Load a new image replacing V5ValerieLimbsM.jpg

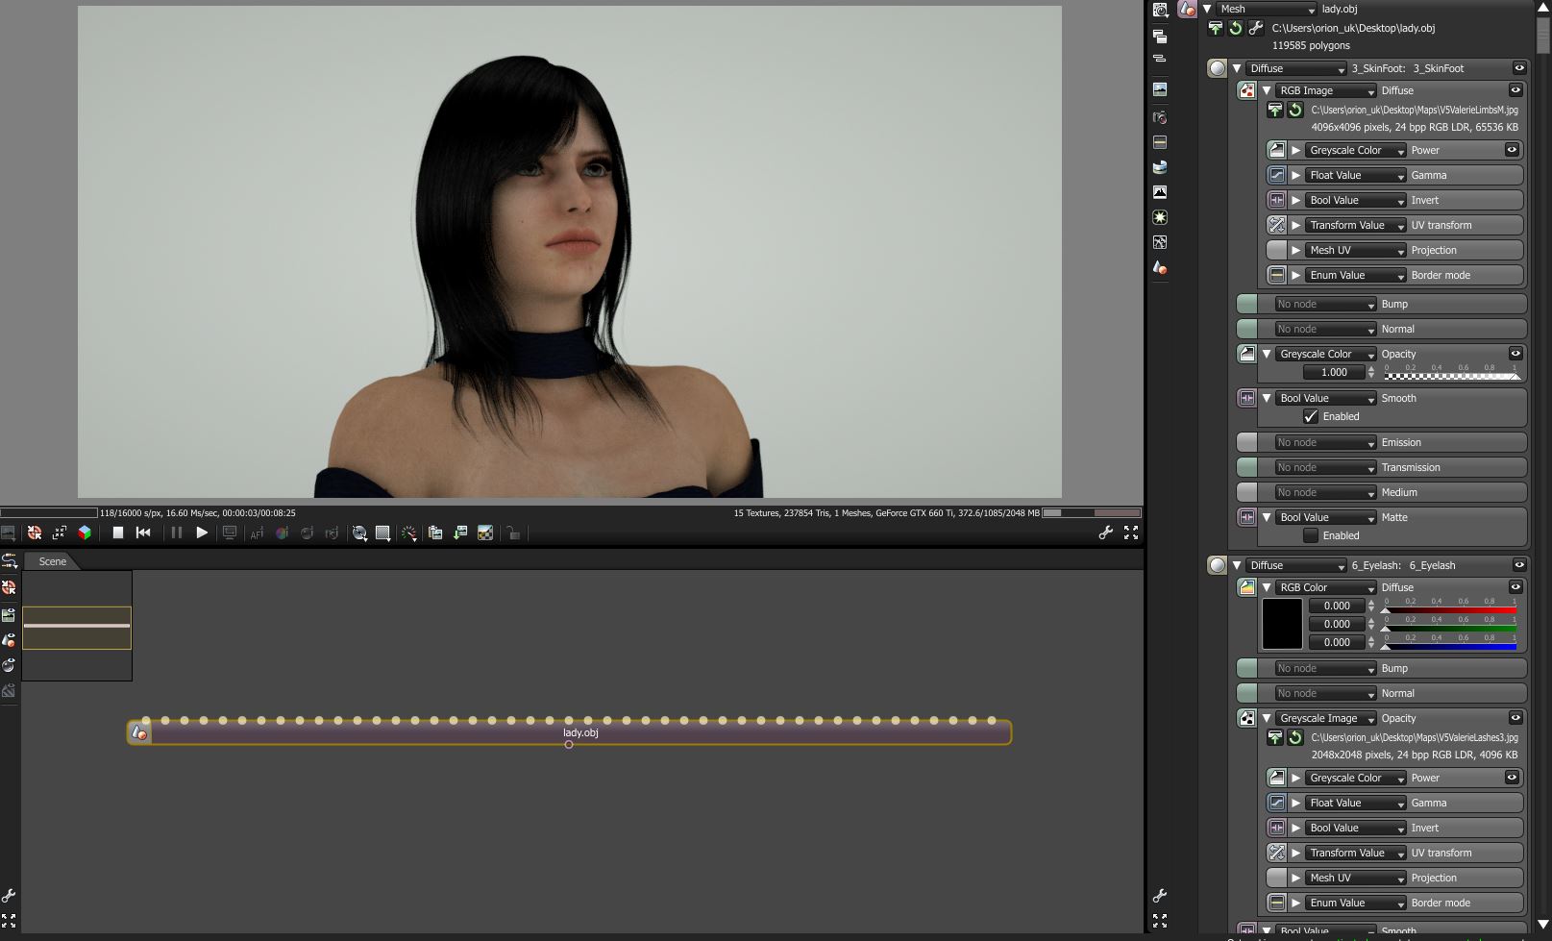coord(1275,110)
